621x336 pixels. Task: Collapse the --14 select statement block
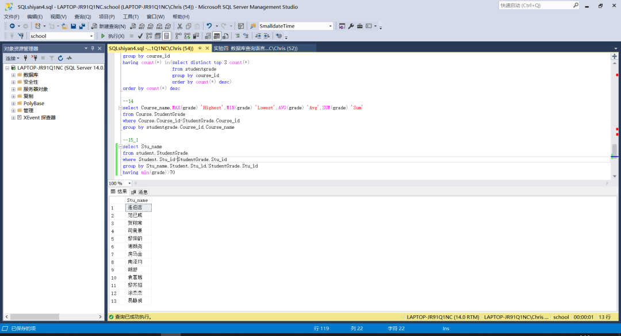click(x=120, y=108)
